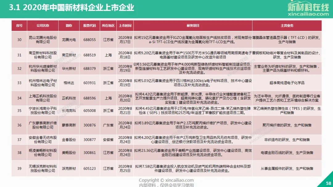Click listing date 2020年8月17日
The width and height of the screenshot is (333, 187).
pyautogui.click(x=125, y=40)
